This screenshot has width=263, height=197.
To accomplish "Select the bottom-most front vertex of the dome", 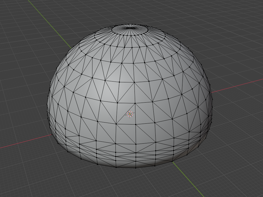I will click(136, 167).
